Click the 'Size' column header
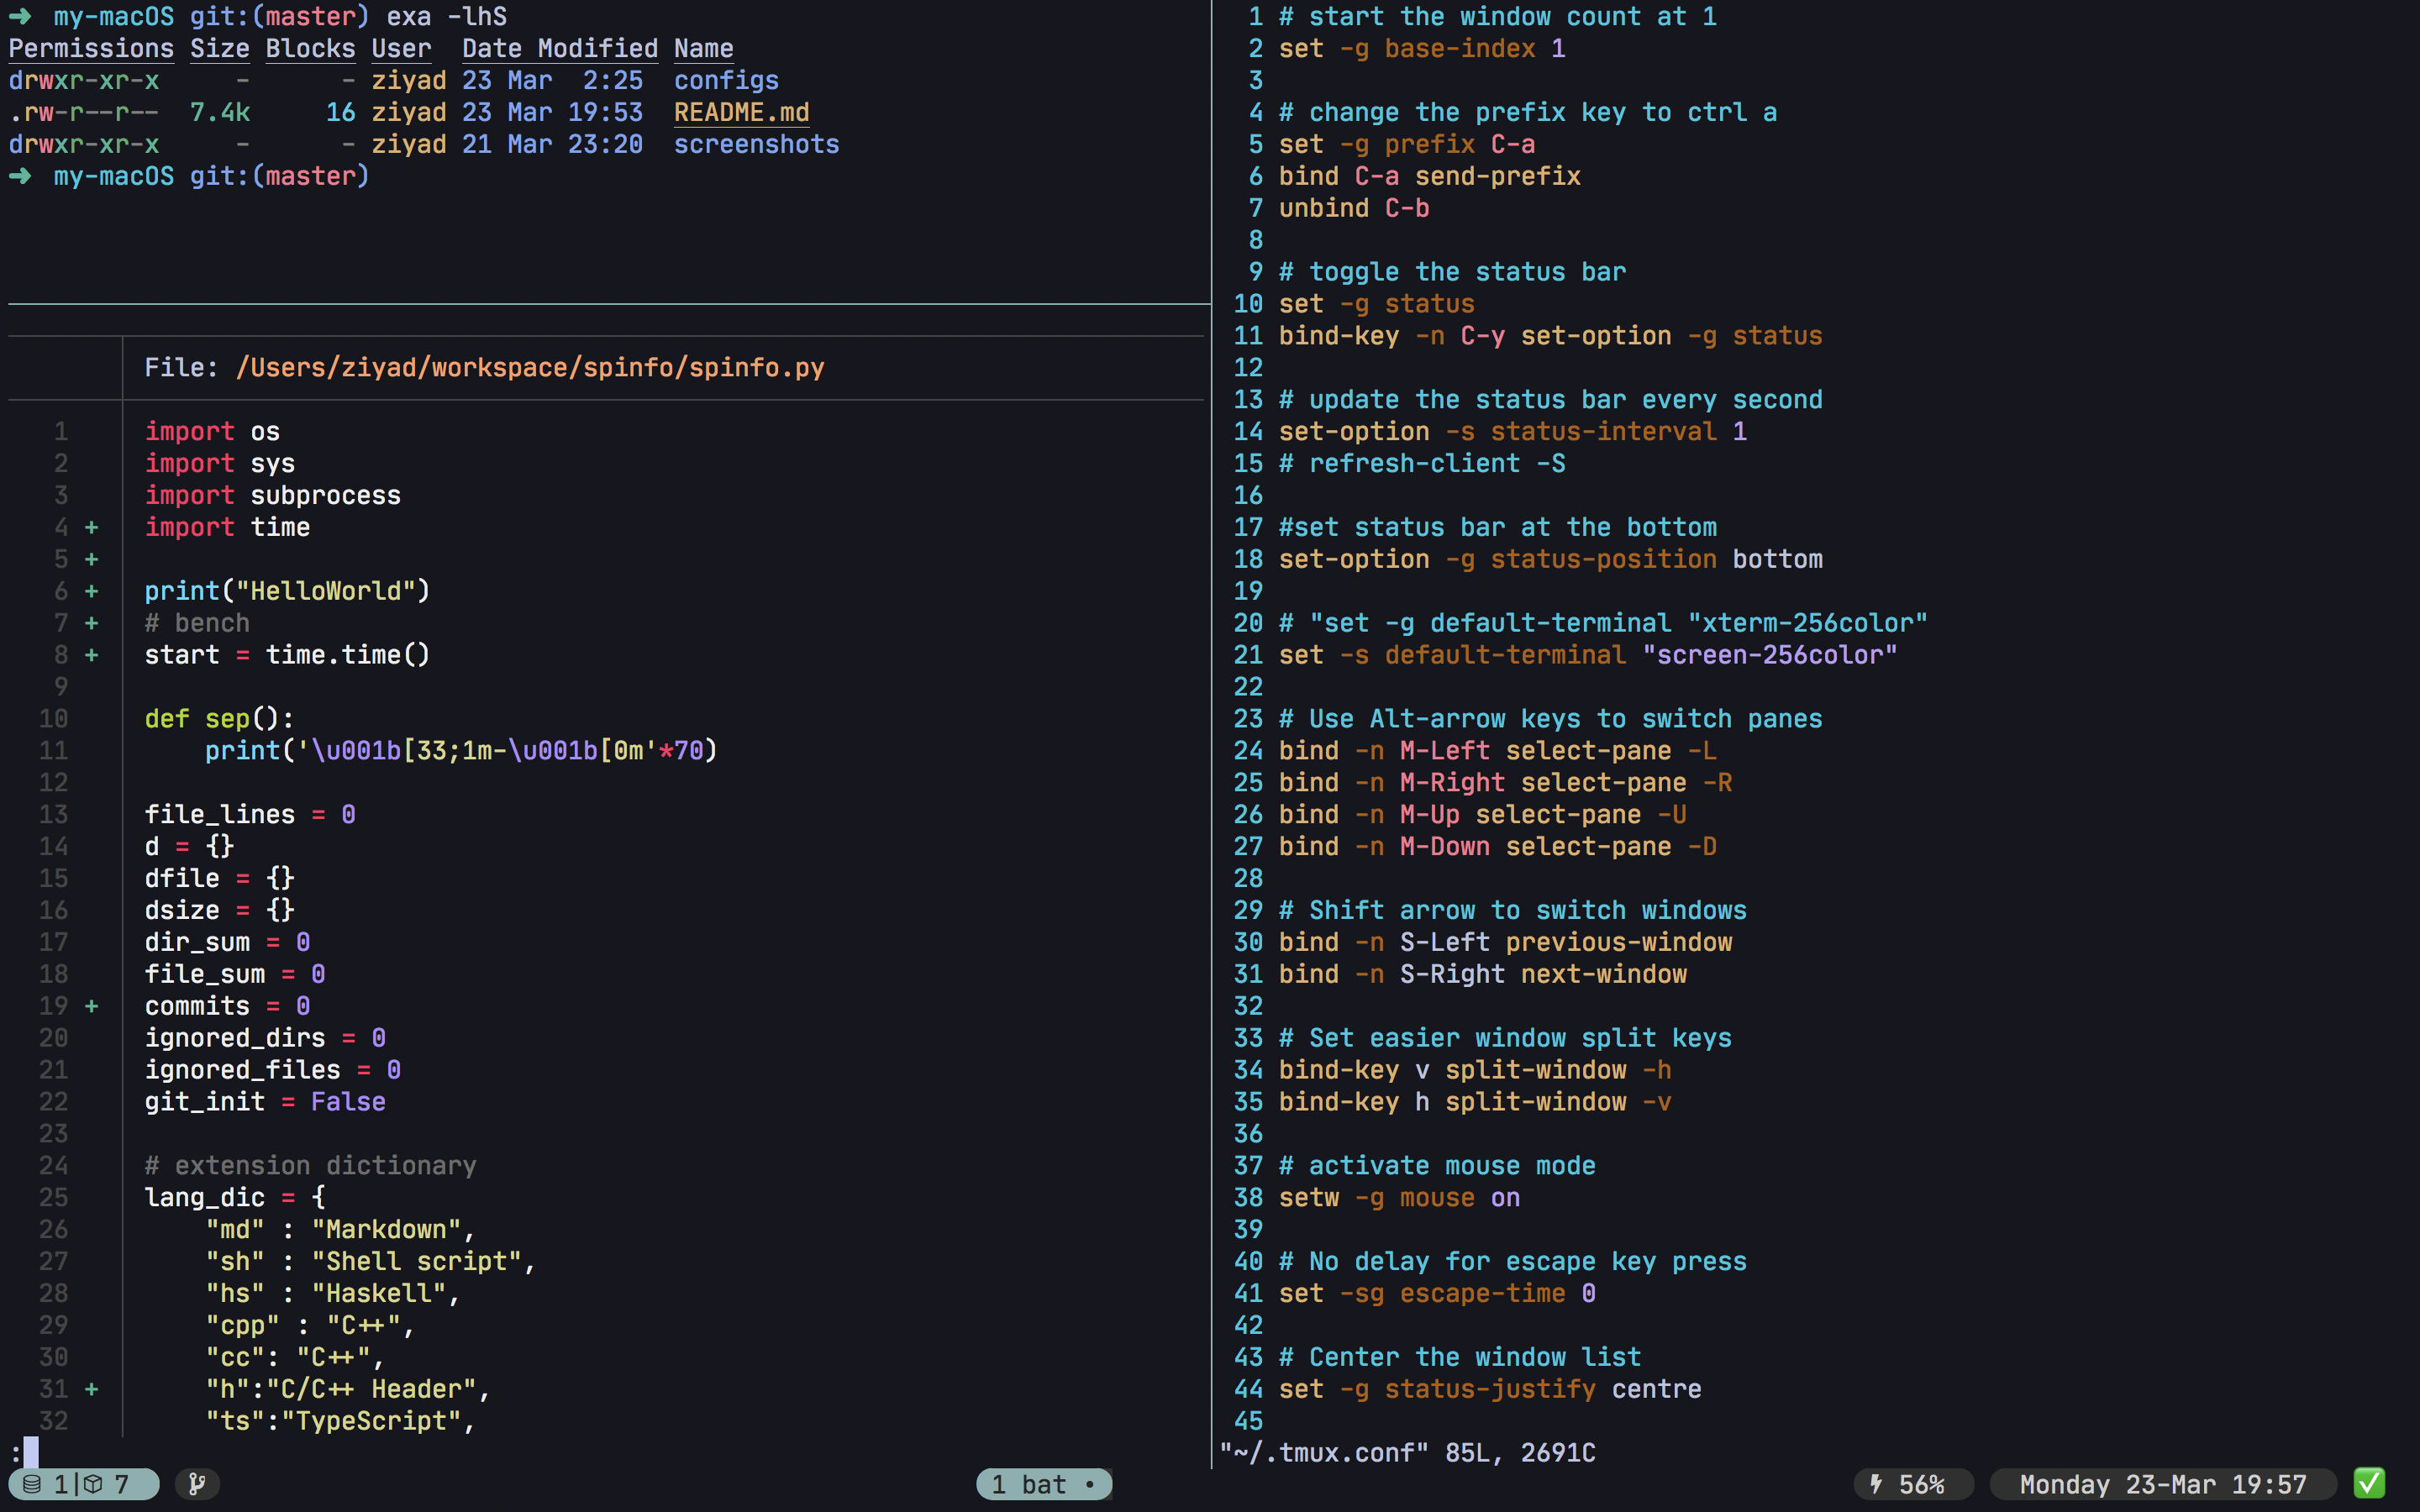The image size is (2420, 1512). click(x=220, y=48)
